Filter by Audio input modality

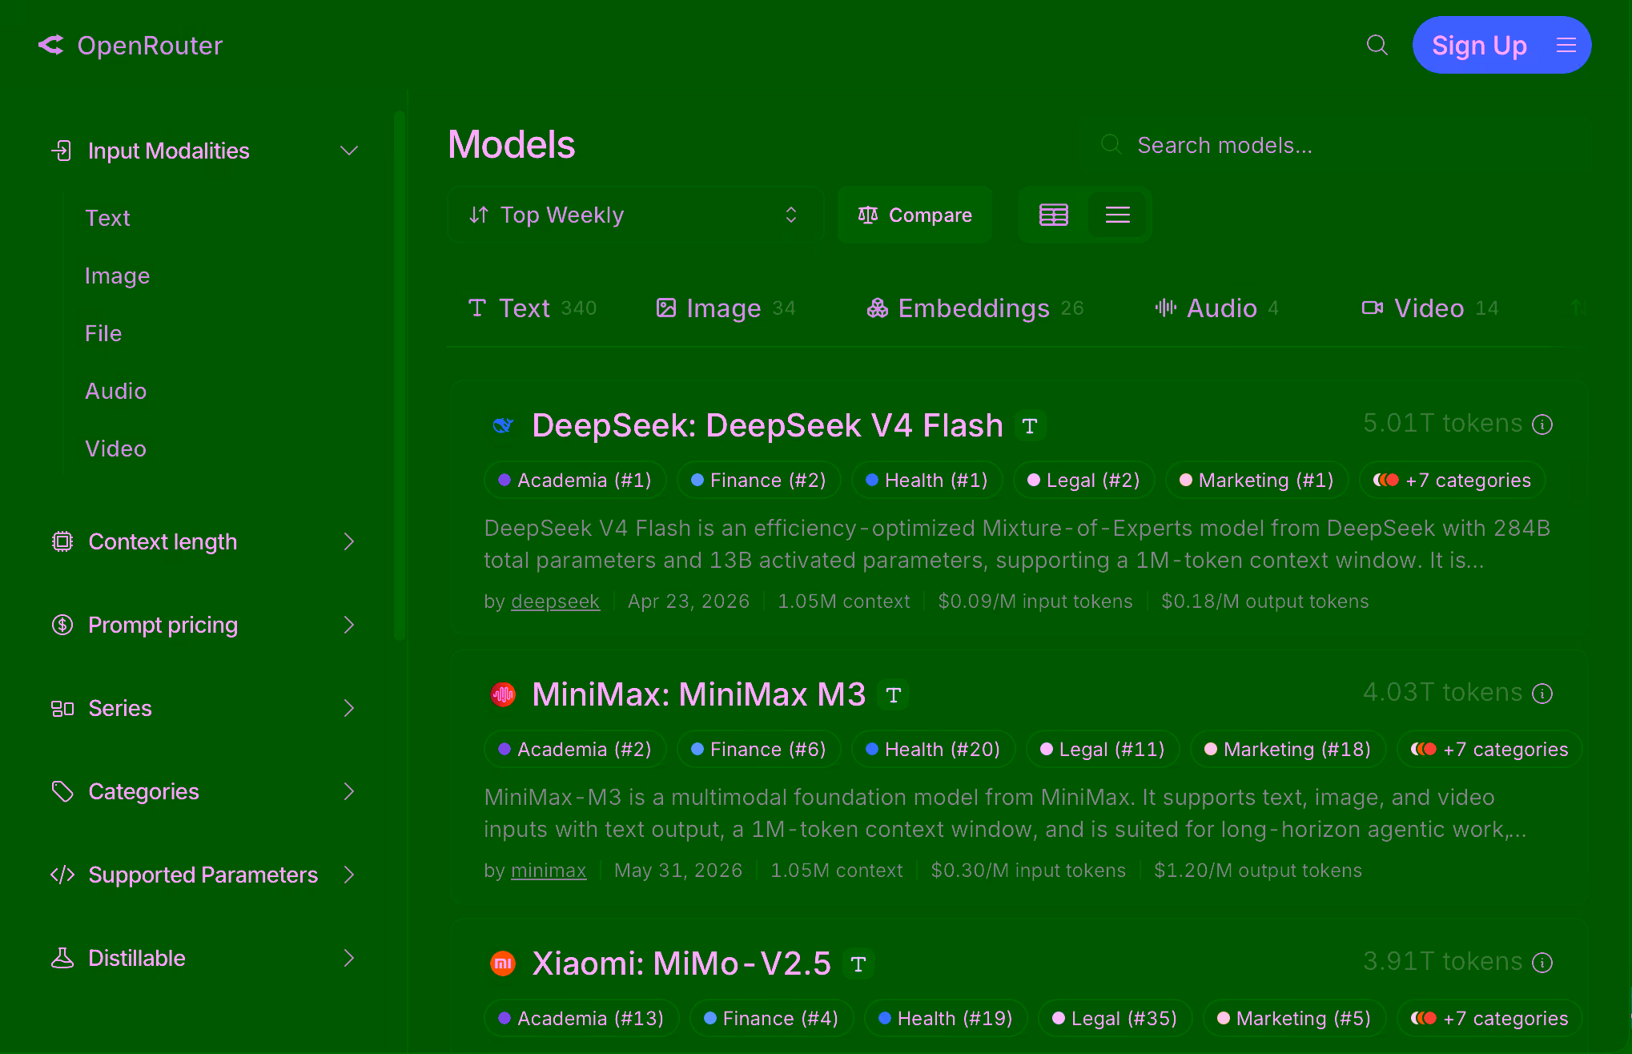coord(115,391)
